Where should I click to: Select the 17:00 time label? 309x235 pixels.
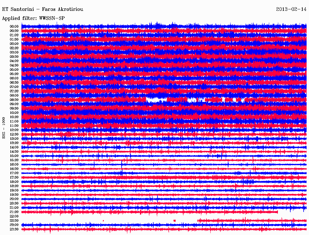[x=14, y=173]
